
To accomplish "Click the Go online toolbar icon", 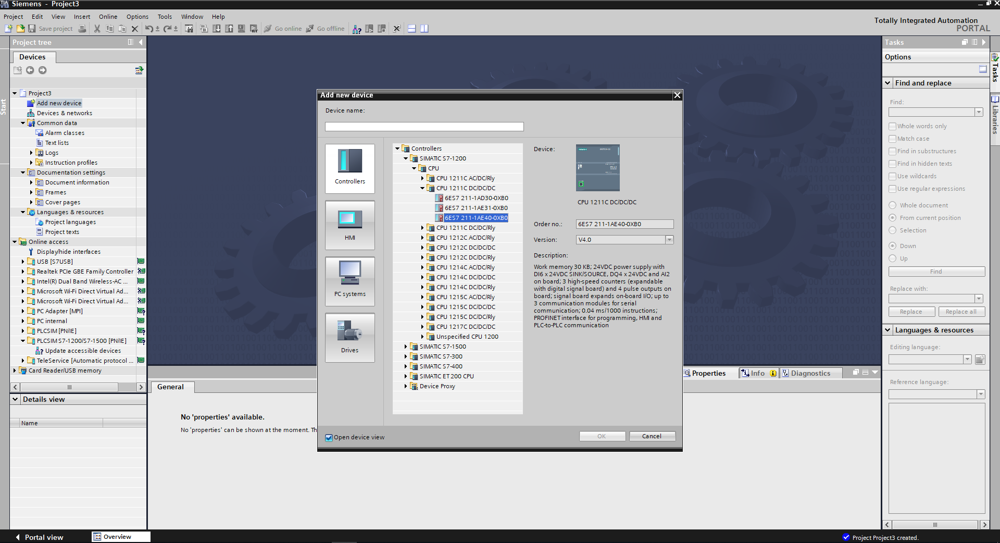I will (x=268, y=29).
